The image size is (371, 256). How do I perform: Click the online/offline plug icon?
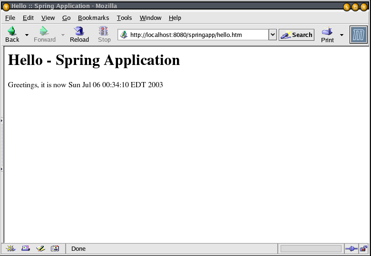(x=351, y=249)
